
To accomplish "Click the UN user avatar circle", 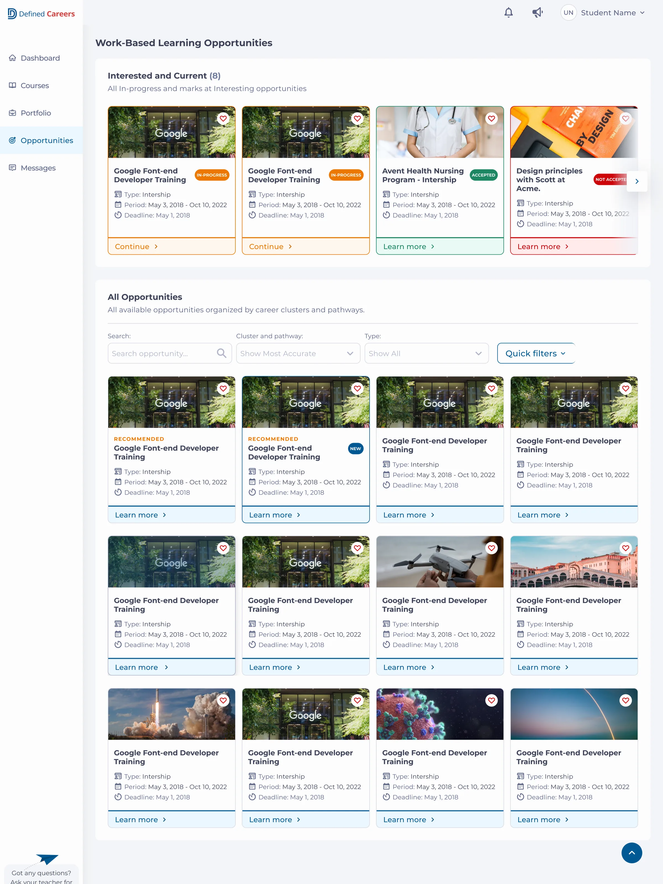I will pos(568,13).
